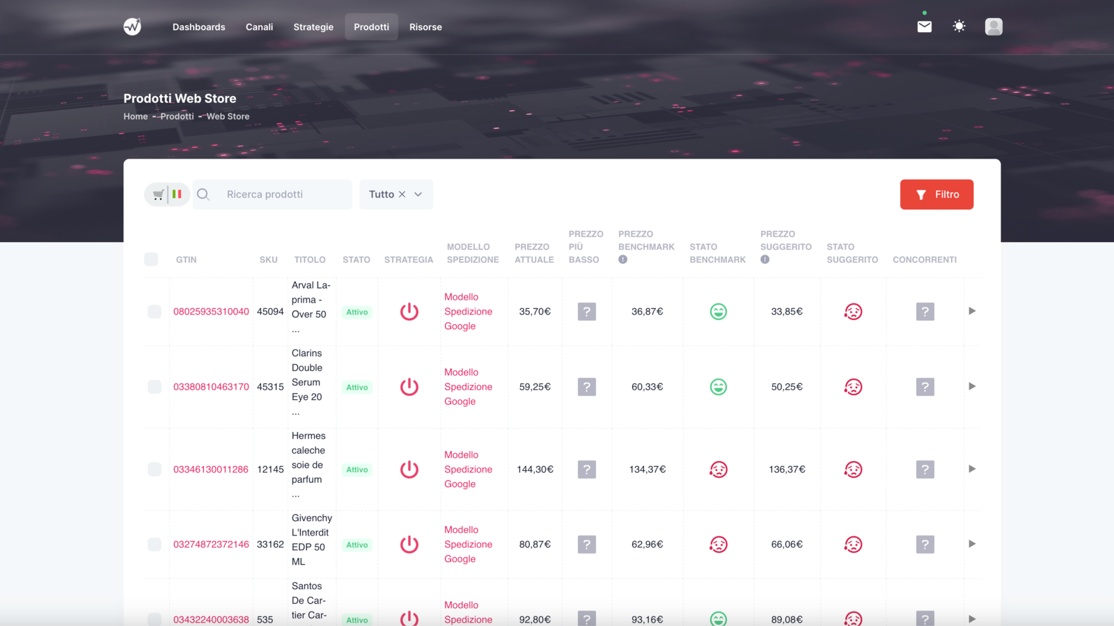This screenshot has height=626, width=1114.
Task: Click competitors question mark in Hermes row
Action: (x=925, y=469)
